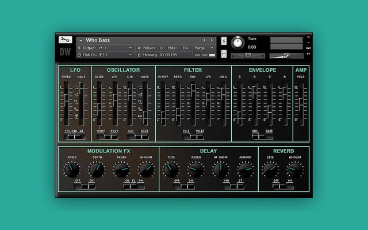Toggle LFO MW/DIR/AT source switch
Image resolution: width=368 pixels, height=230 pixels.
[75, 137]
